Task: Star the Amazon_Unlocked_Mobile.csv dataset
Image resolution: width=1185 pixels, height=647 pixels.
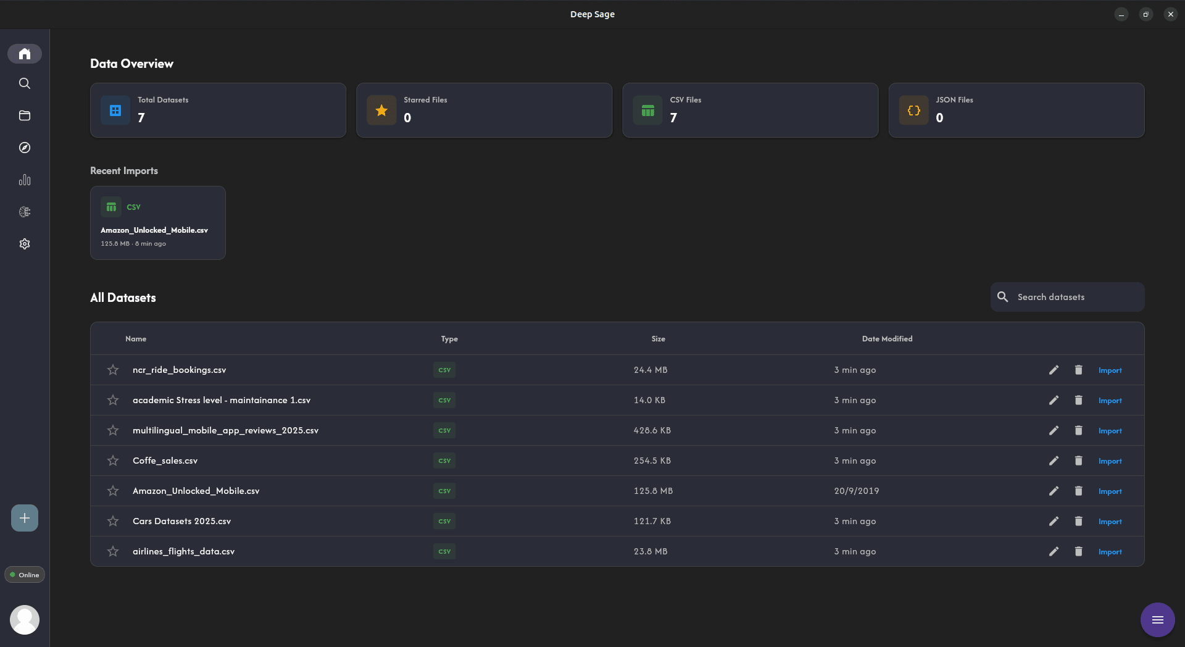Action: tap(112, 491)
